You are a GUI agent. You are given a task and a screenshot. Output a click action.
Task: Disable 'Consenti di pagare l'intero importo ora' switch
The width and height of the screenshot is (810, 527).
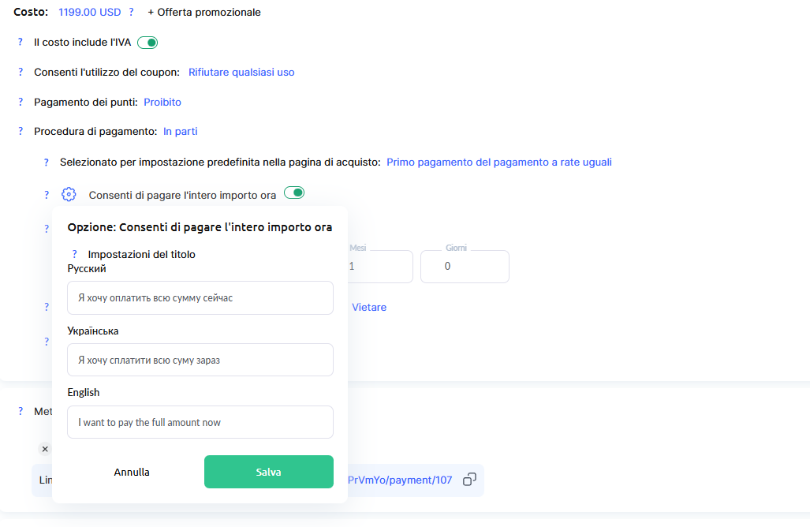pos(294,193)
